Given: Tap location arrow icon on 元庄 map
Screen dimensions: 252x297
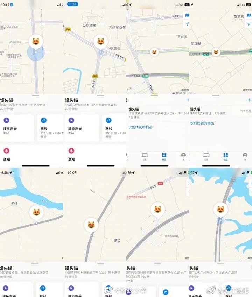Looking at the screenshot, I should [x=187, y=24].
